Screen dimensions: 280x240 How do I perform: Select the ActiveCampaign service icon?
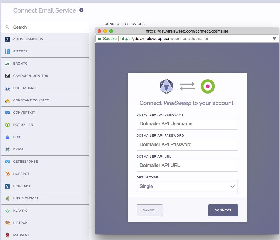pyautogui.click(x=7, y=39)
